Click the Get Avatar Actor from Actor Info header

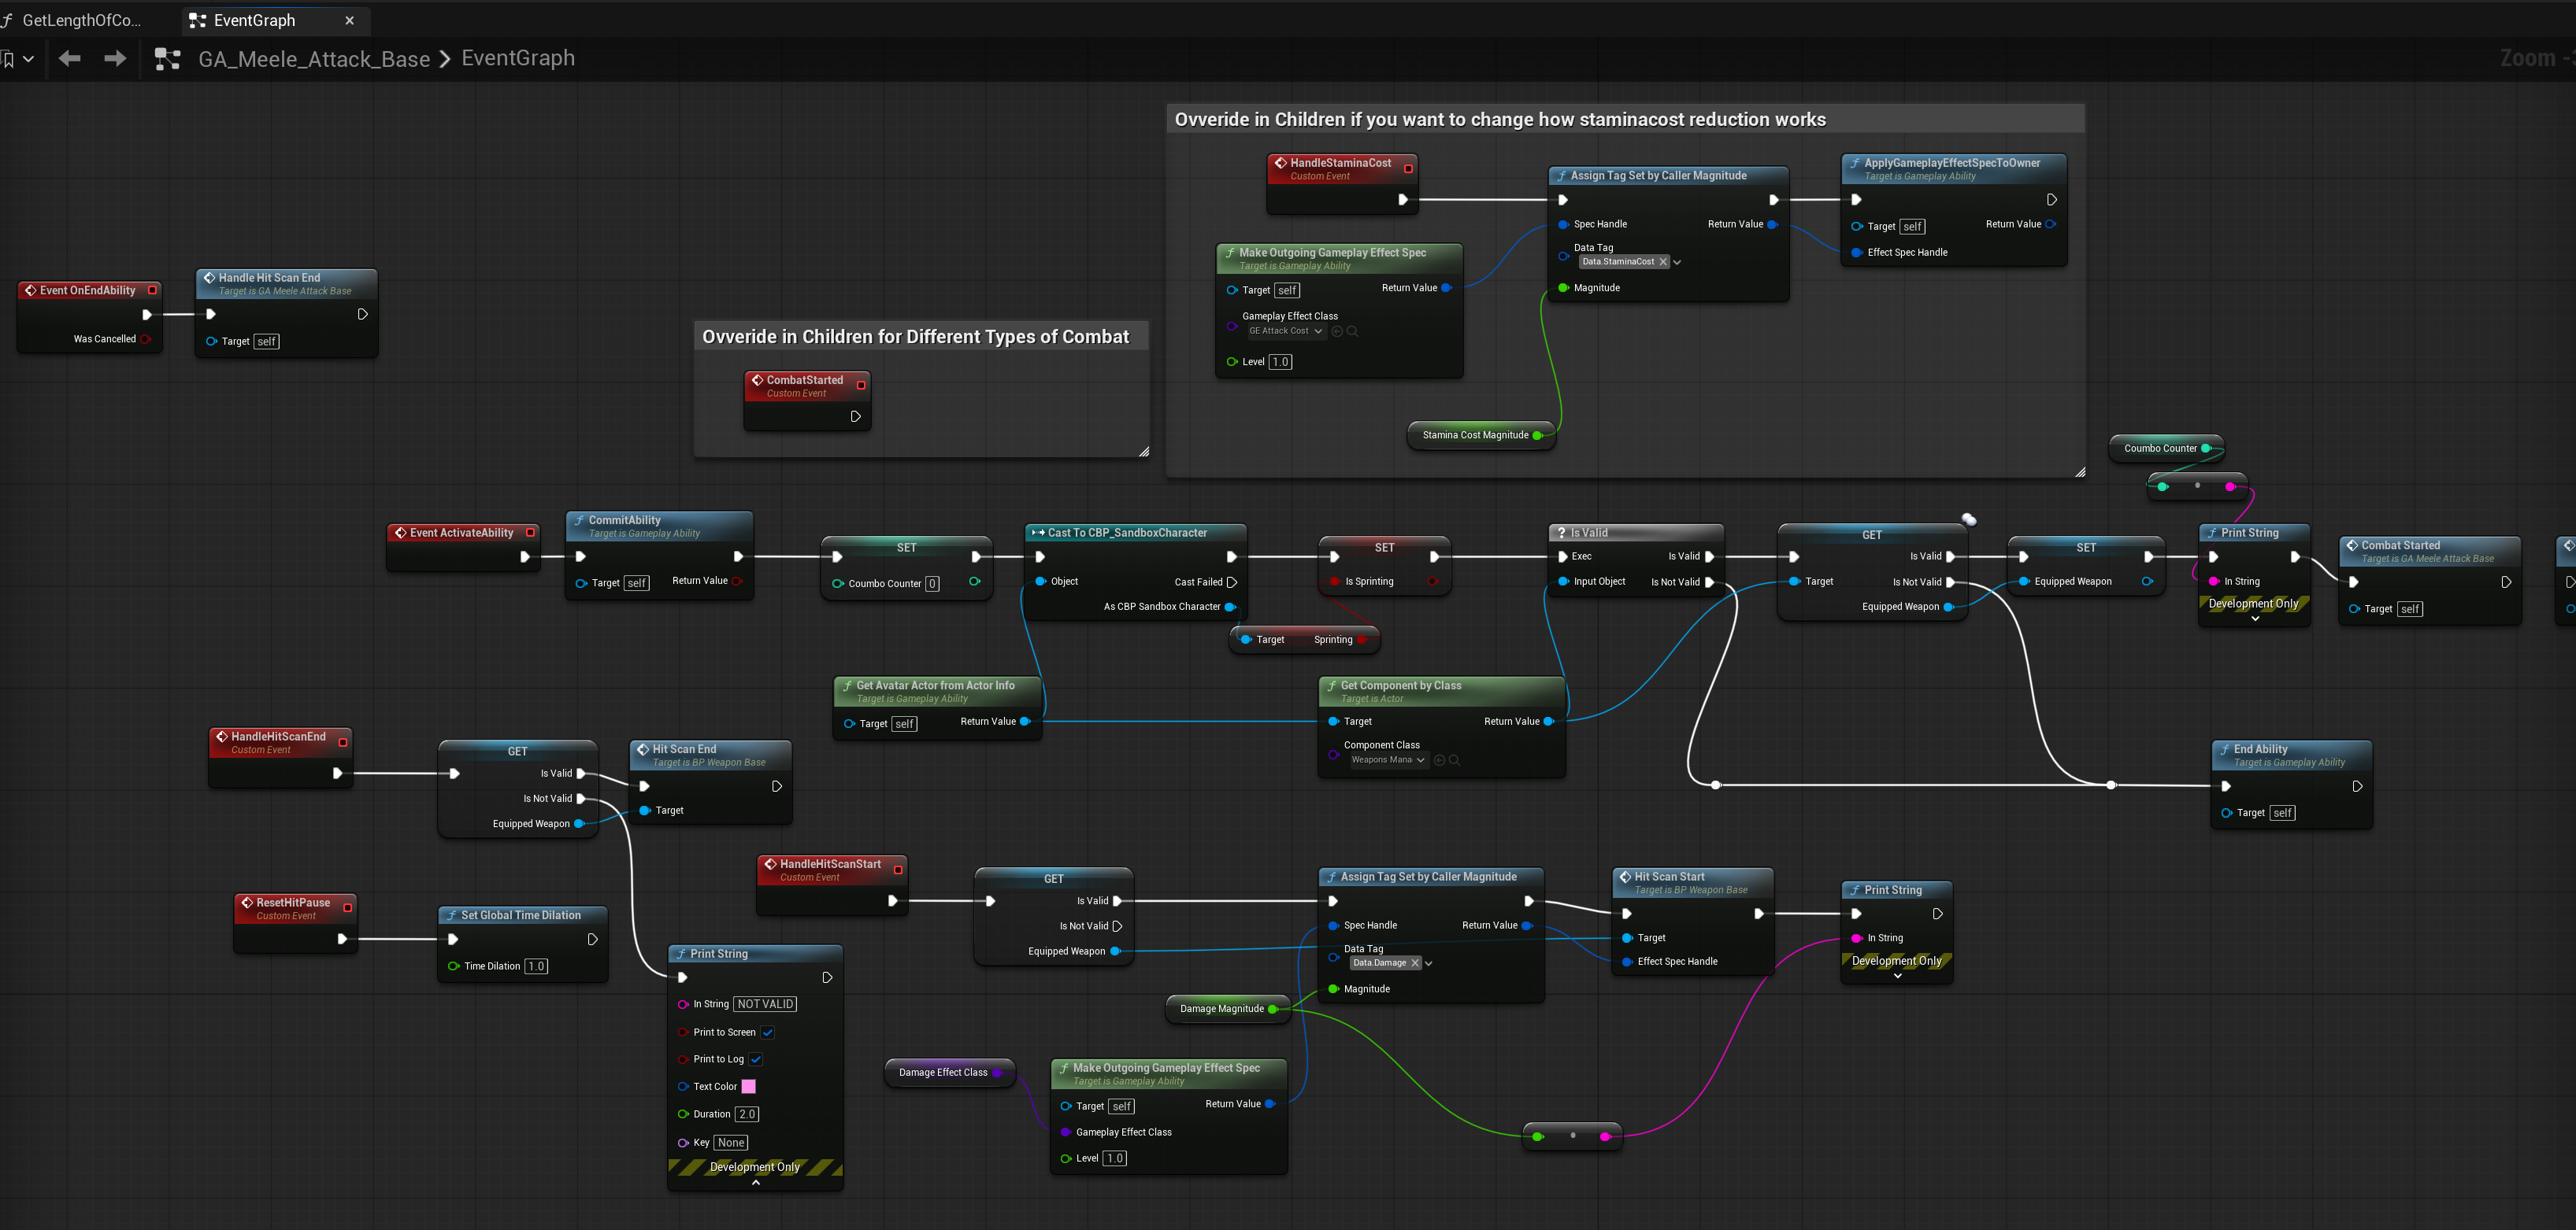pyautogui.click(x=937, y=692)
